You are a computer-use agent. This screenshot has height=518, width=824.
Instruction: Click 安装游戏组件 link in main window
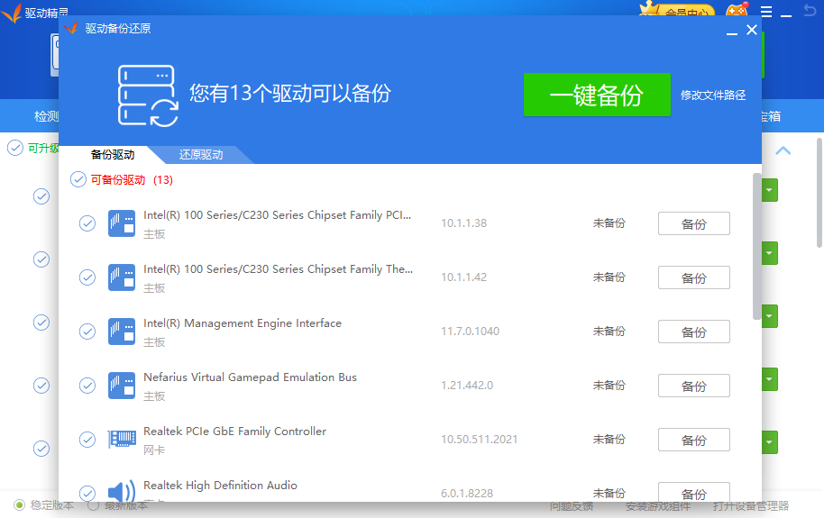[658, 506]
